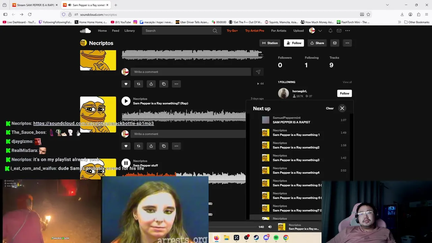Send the comment on the 44-plays track
The width and height of the screenshot is (432, 243).
[x=258, y=72]
